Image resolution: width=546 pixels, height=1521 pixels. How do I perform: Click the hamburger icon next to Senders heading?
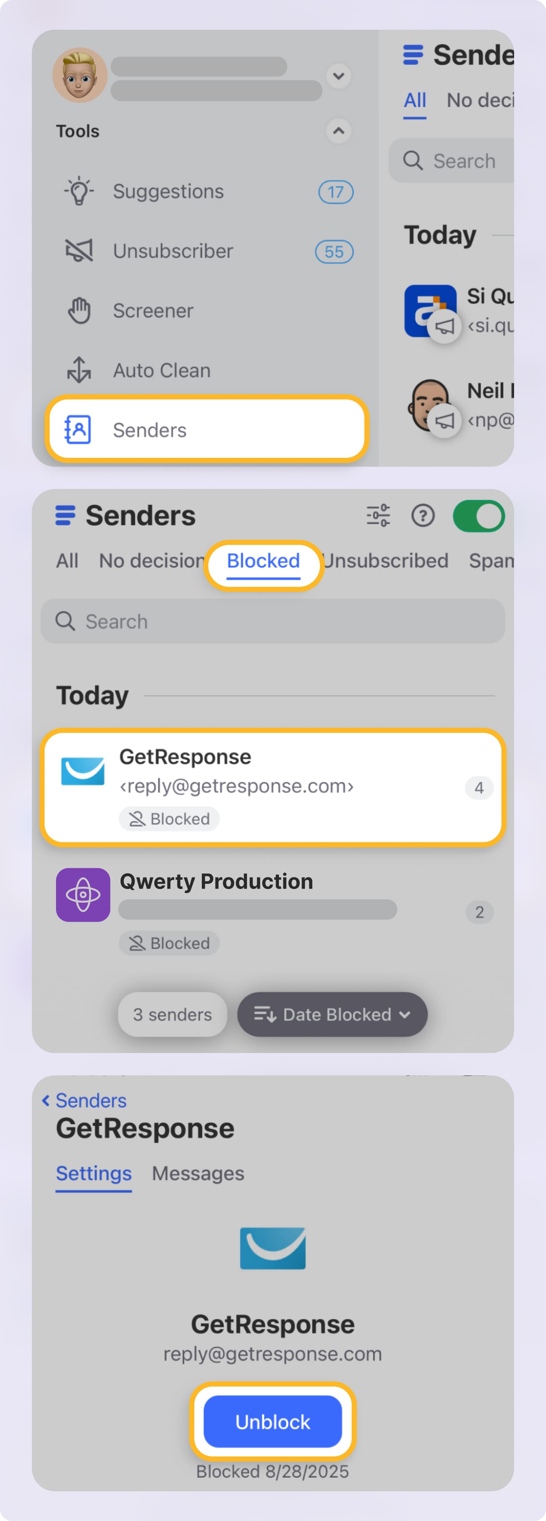(x=65, y=515)
